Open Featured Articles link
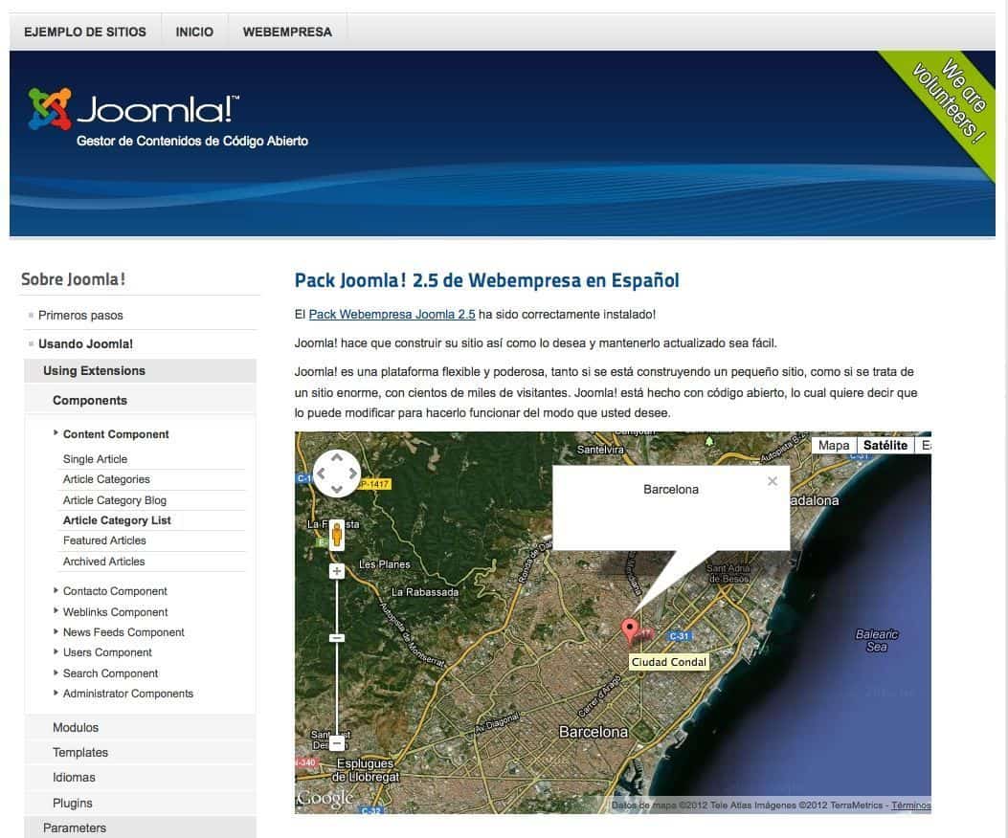This screenshot has height=838, width=1008. coord(104,540)
